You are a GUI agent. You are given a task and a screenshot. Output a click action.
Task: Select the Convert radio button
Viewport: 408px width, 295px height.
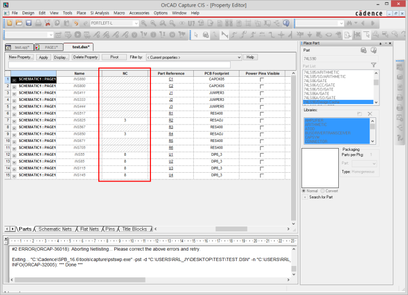(x=323, y=191)
